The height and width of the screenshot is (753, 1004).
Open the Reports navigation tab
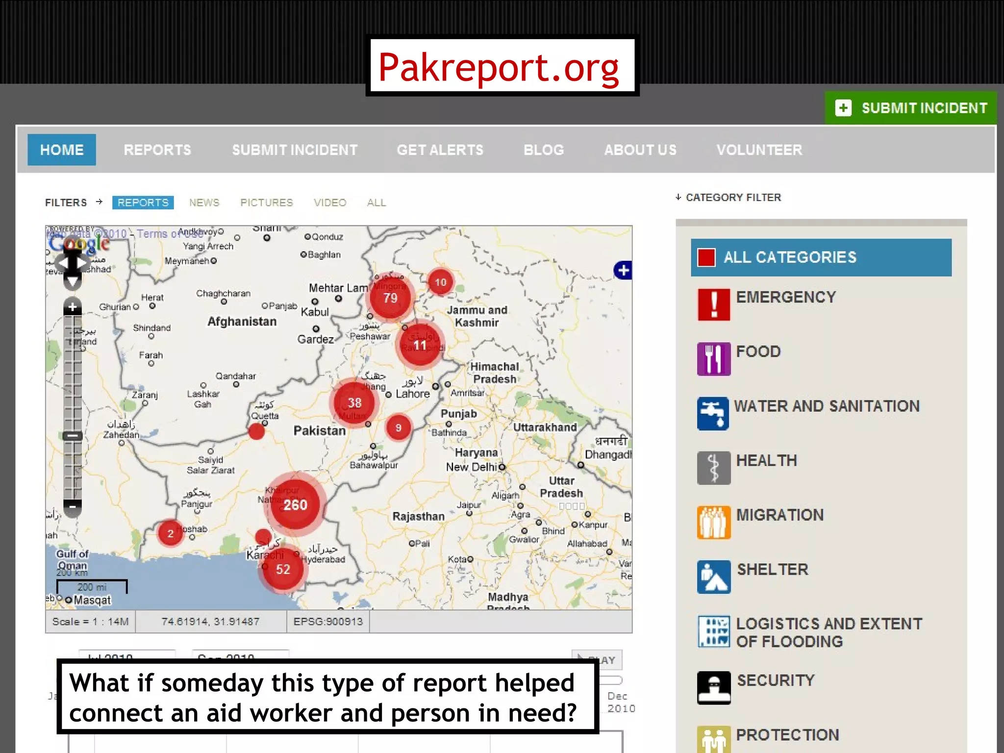pyautogui.click(x=157, y=150)
